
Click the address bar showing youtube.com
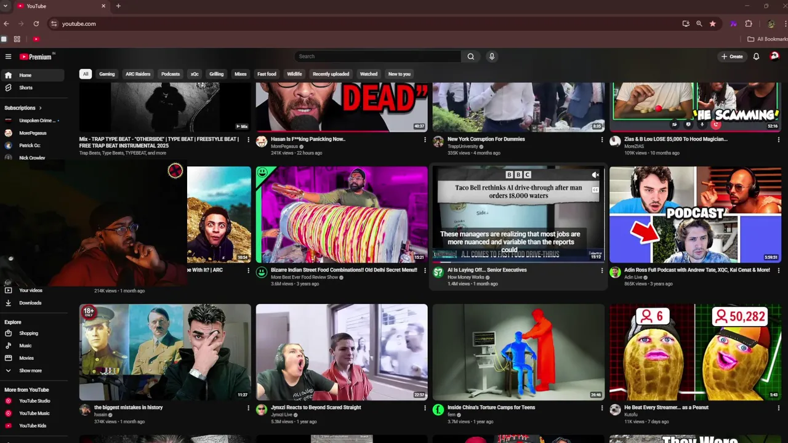(363, 23)
